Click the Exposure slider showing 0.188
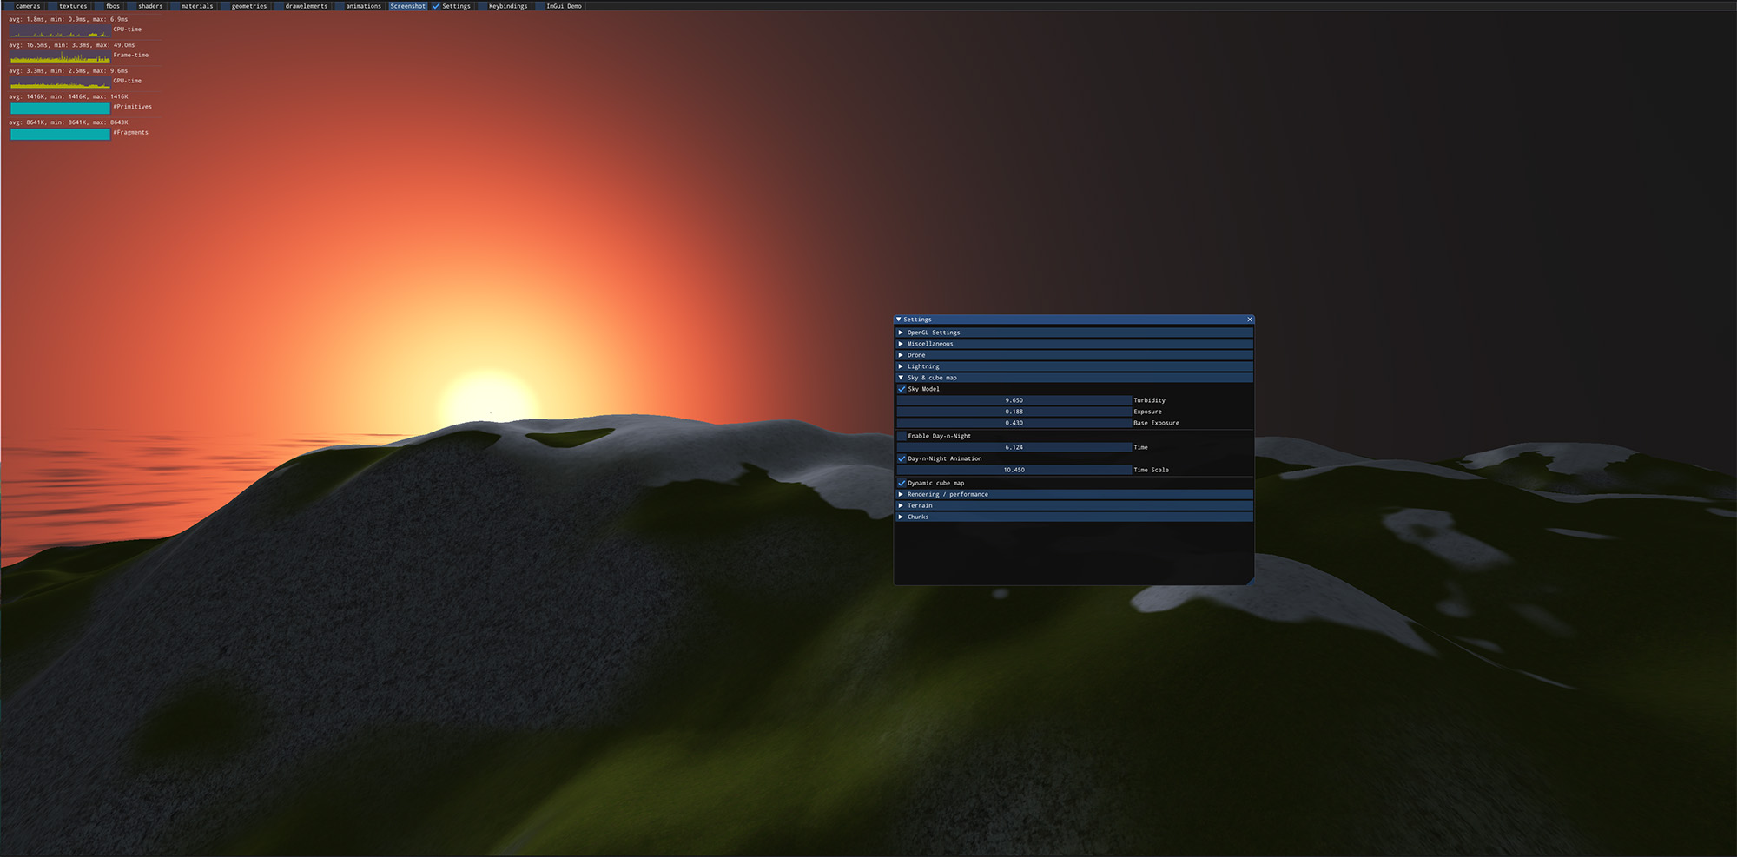Image resolution: width=1737 pixels, height=857 pixels. 1014,412
